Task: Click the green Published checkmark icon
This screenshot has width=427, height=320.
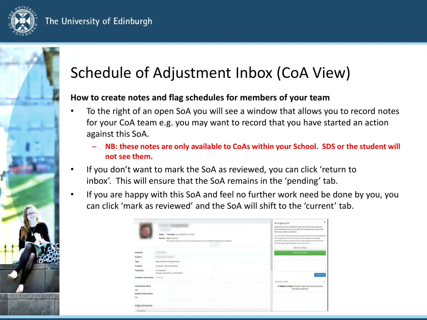Action: point(156,270)
